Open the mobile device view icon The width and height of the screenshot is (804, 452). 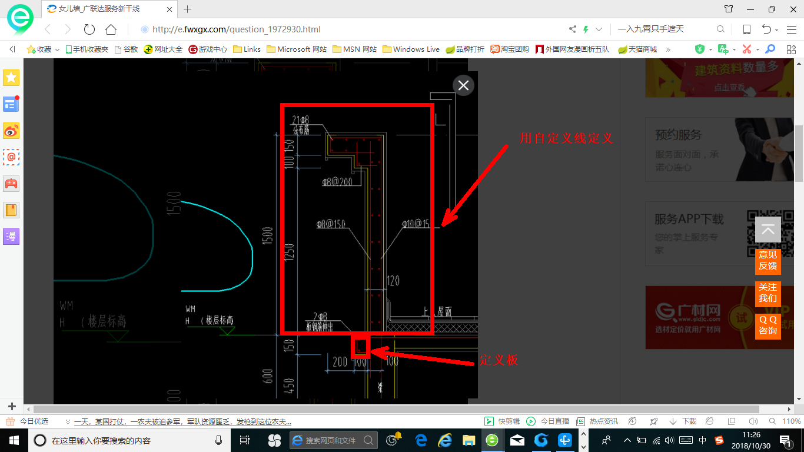[746, 29]
